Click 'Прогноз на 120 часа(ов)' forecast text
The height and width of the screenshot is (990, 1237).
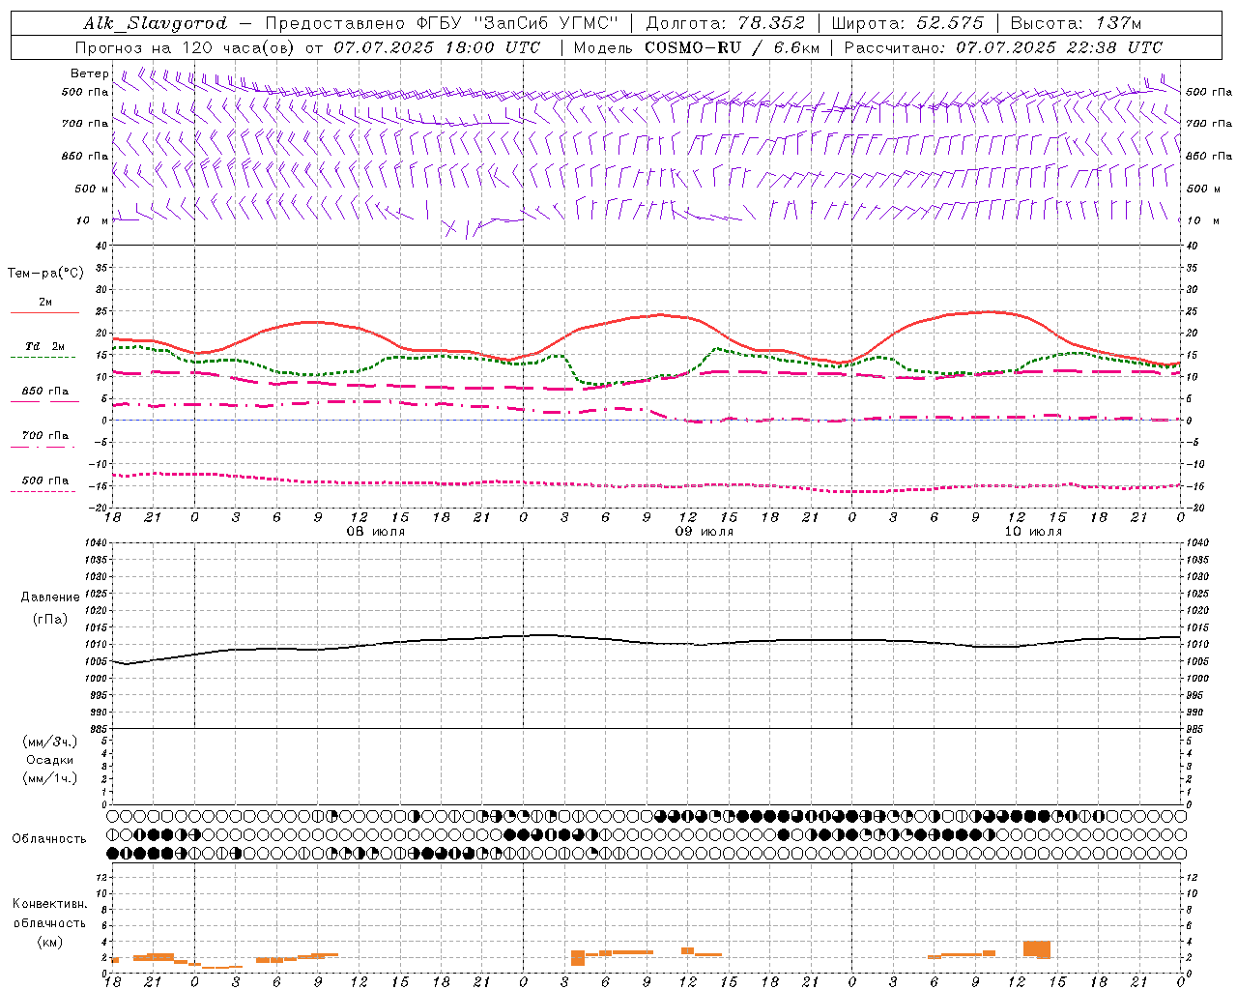pyautogui.click(x=185, y=47)
